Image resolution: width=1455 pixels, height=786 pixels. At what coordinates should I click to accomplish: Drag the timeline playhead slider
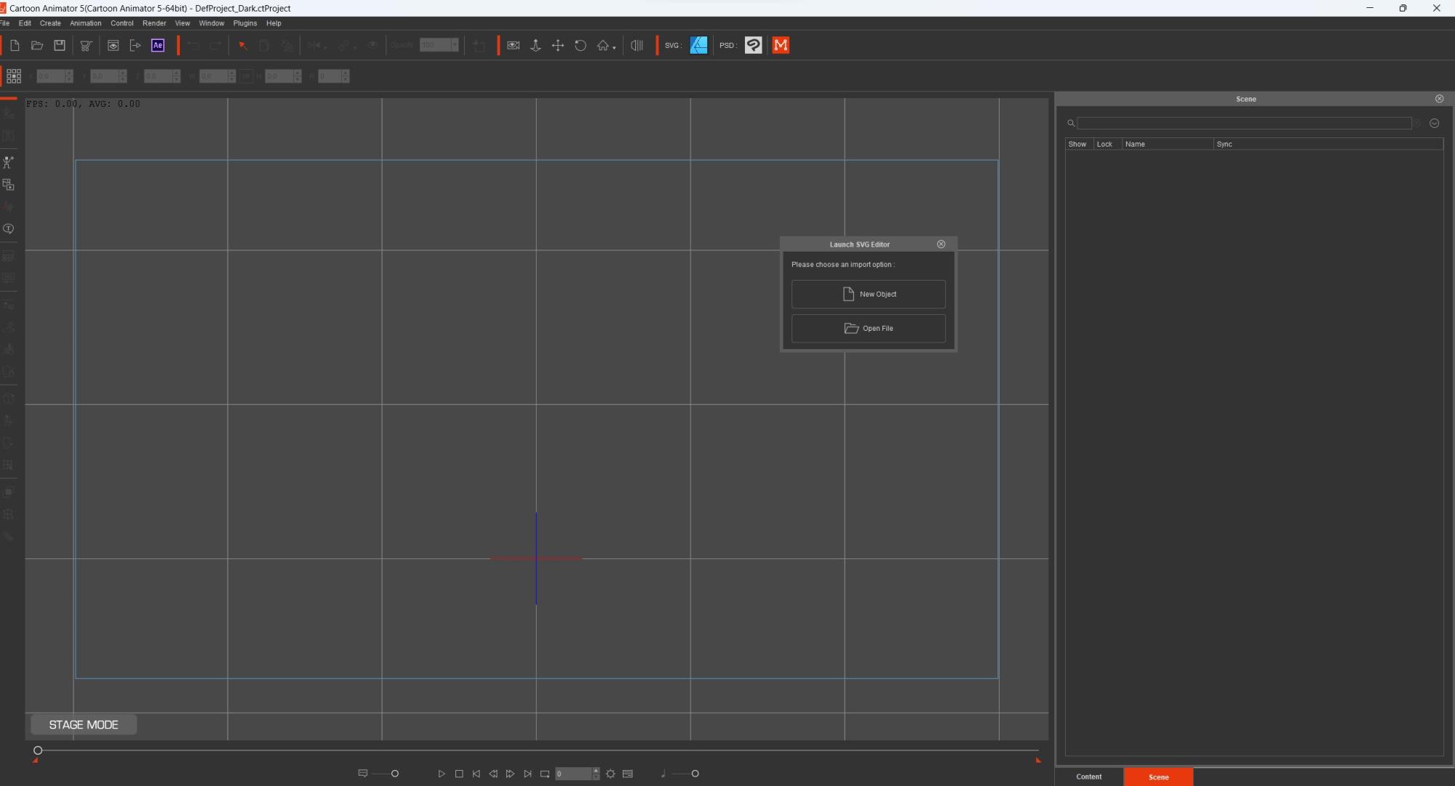37,749
